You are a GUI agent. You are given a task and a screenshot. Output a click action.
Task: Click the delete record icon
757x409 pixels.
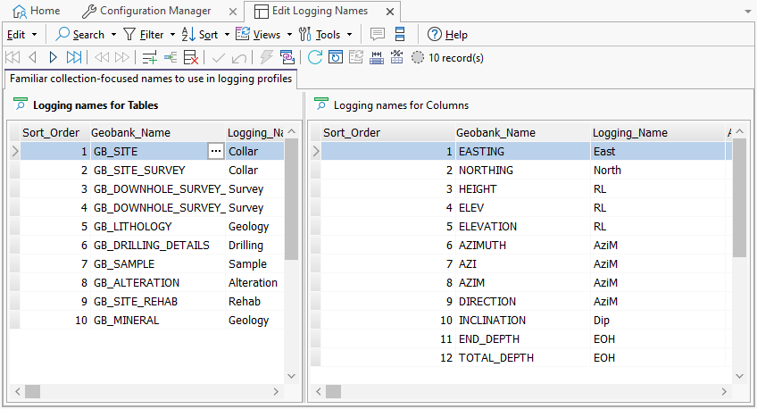(191, 58)
